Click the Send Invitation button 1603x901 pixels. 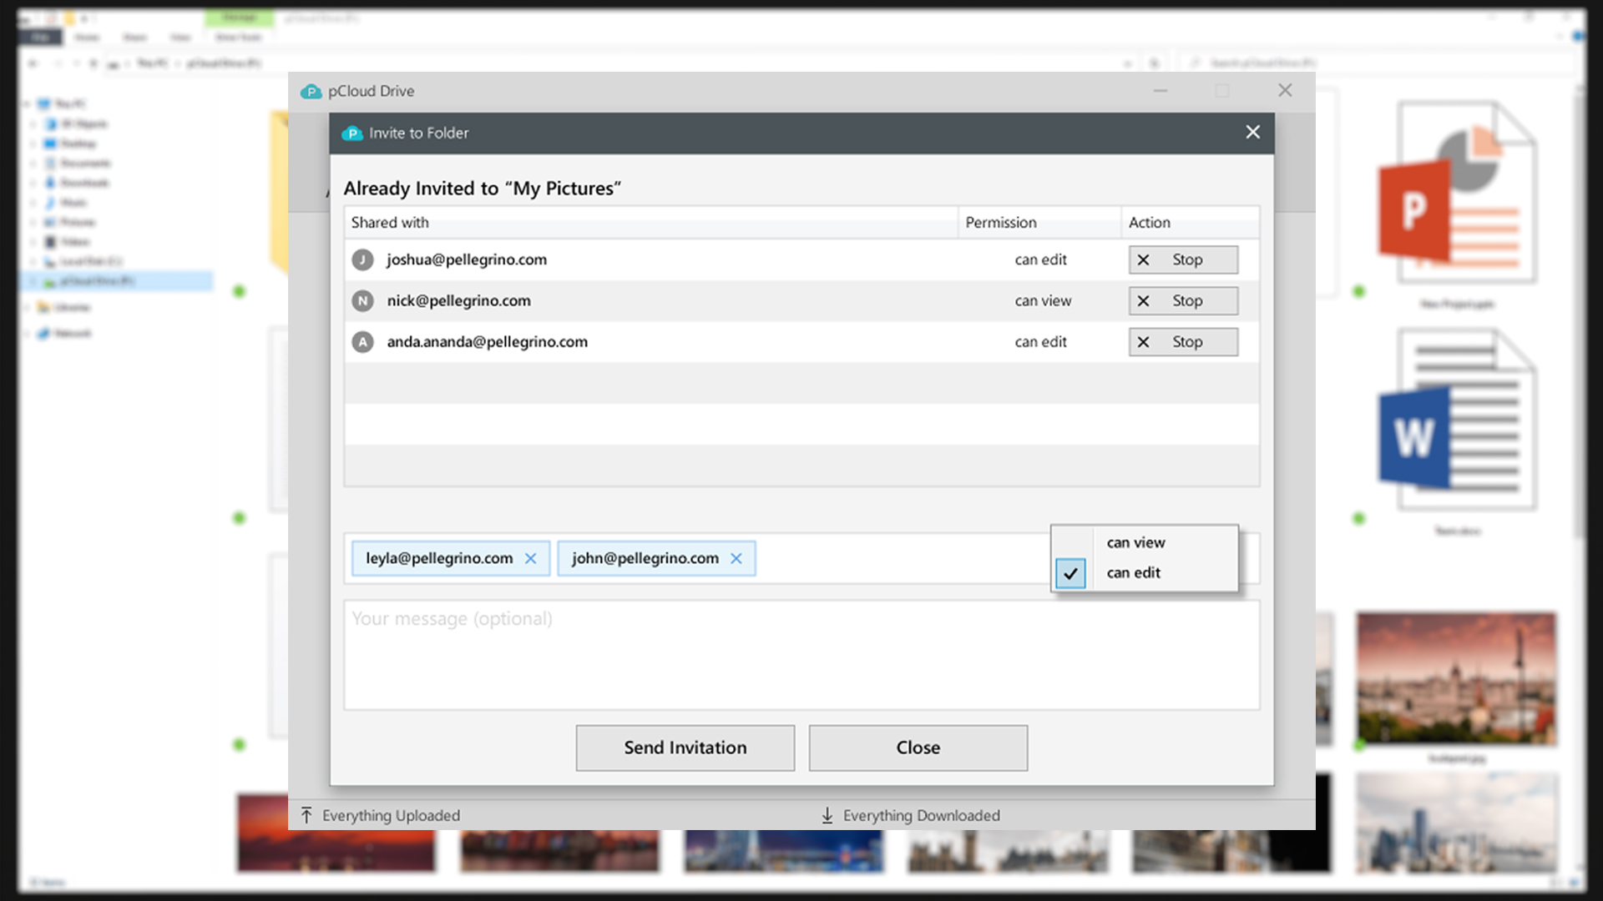(685, 747)
